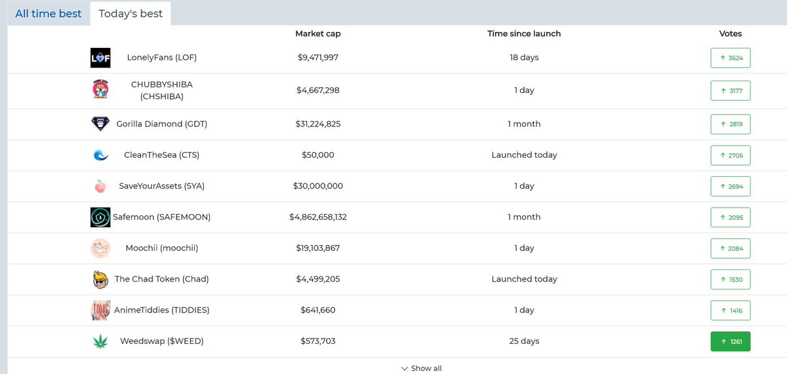
Task: Click the AnimeTiddies logo thumbnail
Action: 100,310
